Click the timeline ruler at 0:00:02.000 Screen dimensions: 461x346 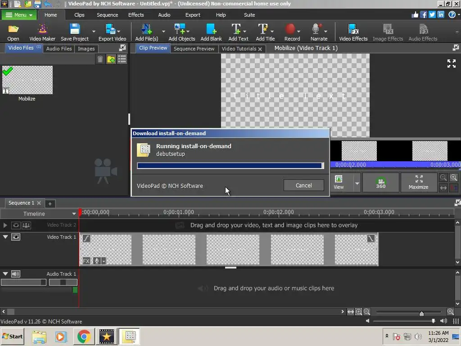[x=278, y=212]
